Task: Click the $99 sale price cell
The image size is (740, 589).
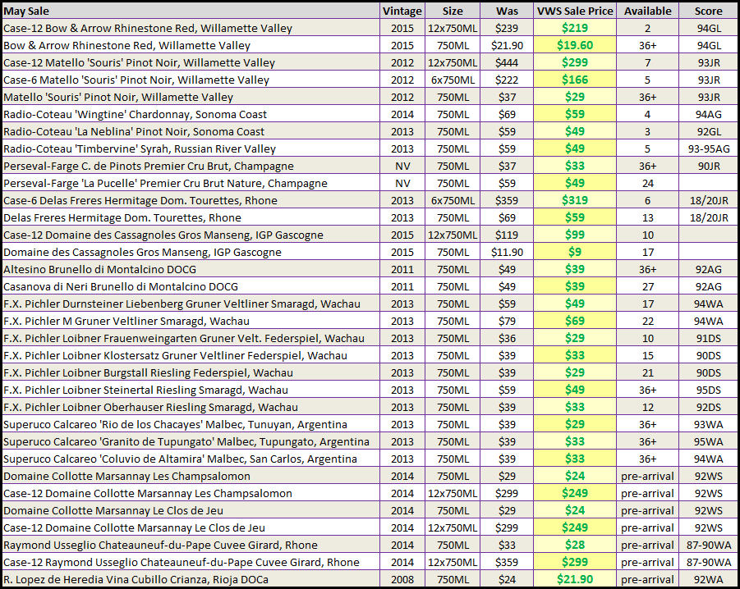Action: (x=575, y=235)
